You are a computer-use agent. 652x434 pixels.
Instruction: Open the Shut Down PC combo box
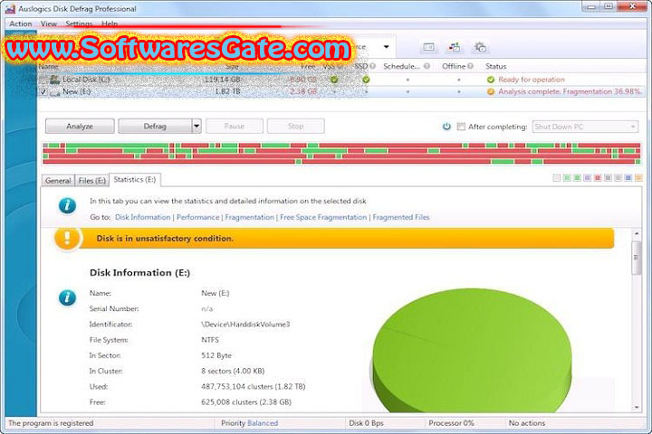[585, 127]
